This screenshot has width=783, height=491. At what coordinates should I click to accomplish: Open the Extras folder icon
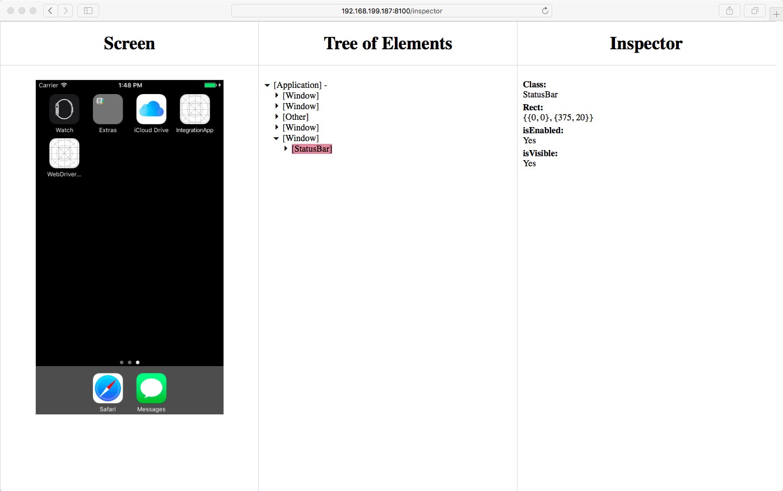pos(108,109)
